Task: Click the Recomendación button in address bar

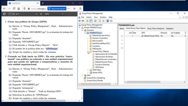Action: (57, 9)
